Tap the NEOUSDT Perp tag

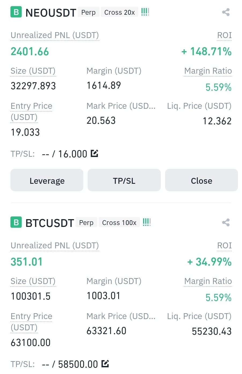[x=88, y=12]
